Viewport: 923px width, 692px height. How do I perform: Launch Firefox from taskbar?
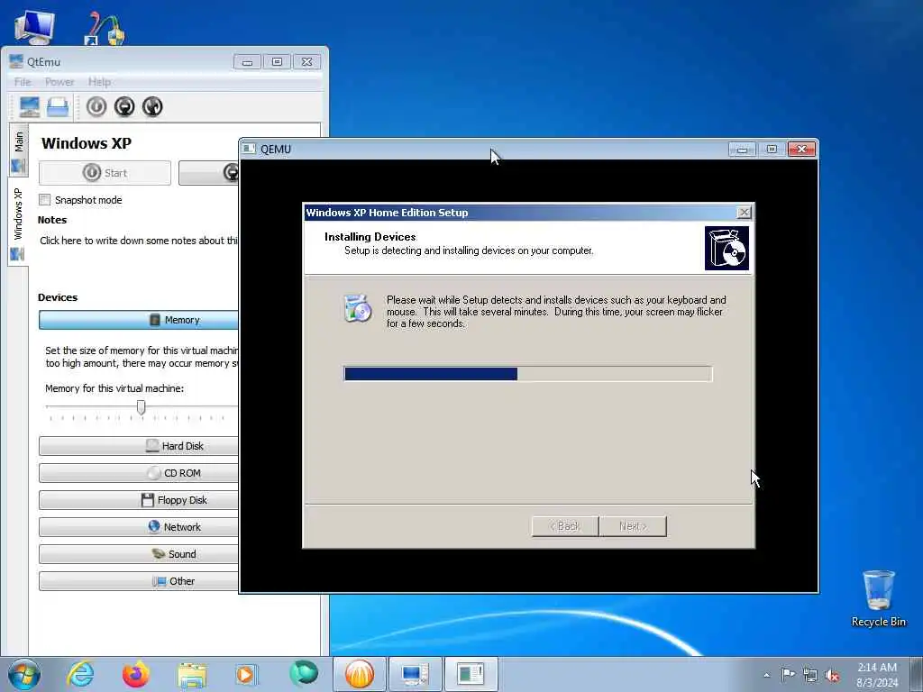coord(136,674)
